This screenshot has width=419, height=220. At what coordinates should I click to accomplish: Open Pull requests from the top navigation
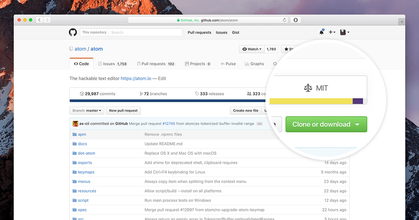pyautogui.click(x=199, y=32)
